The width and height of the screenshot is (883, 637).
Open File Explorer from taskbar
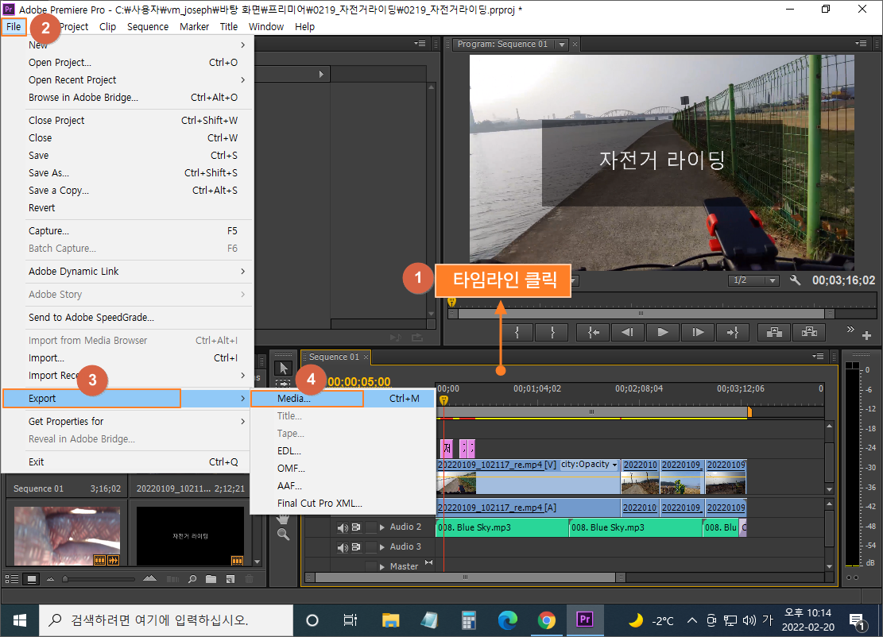coord(390,620)
